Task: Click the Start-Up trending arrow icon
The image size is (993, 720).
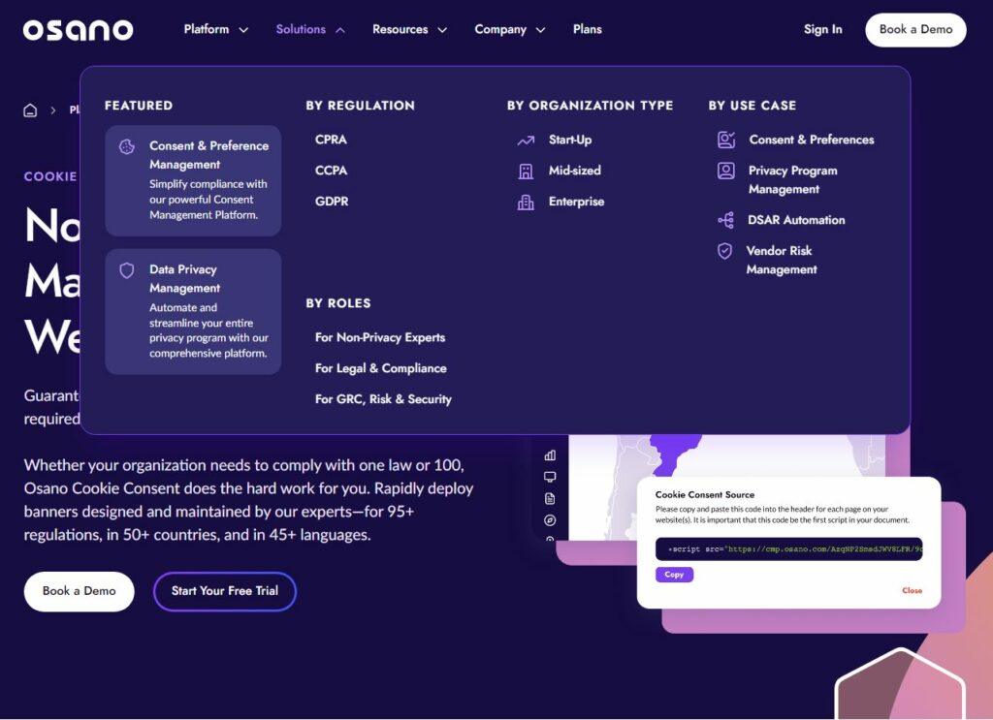Action: point(526,141)
